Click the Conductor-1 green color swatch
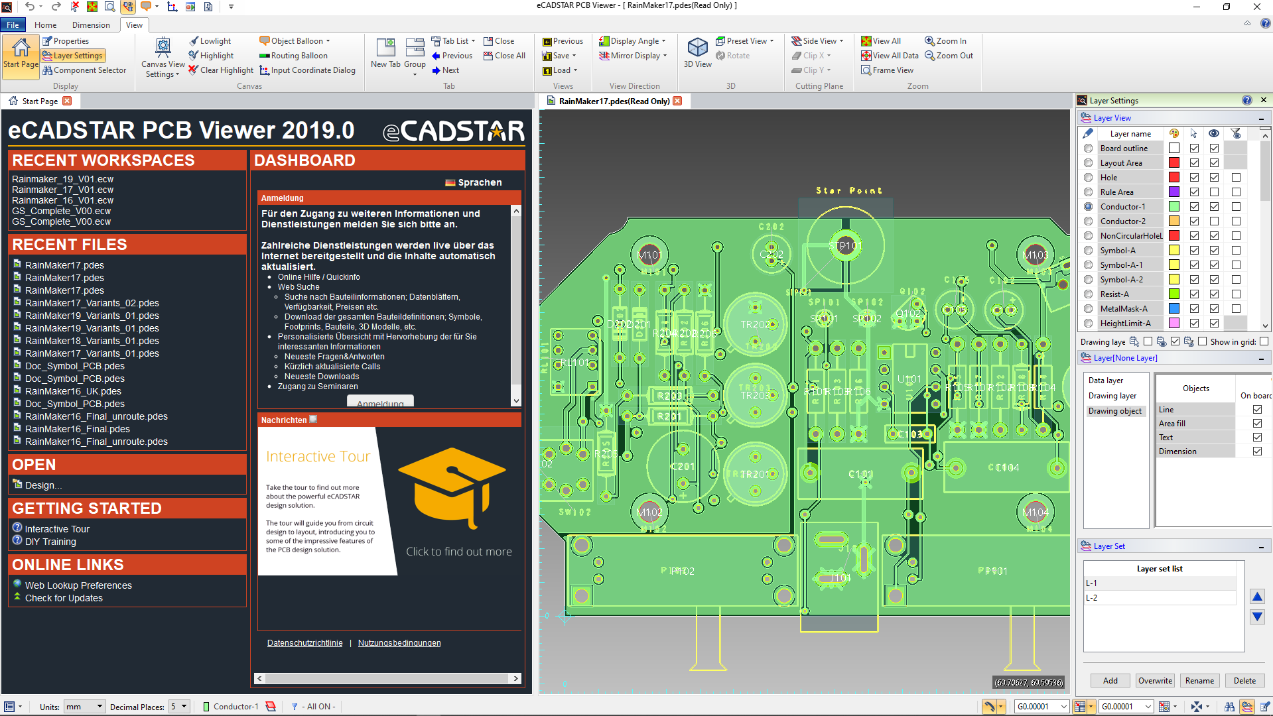The width and height of the screenshot is (1273, 716). pyautogui.click(x=1174, y=207)
